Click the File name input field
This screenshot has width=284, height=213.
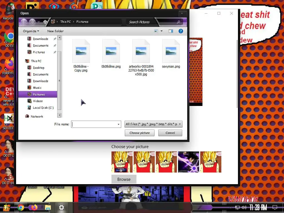(x=94, y=124)
